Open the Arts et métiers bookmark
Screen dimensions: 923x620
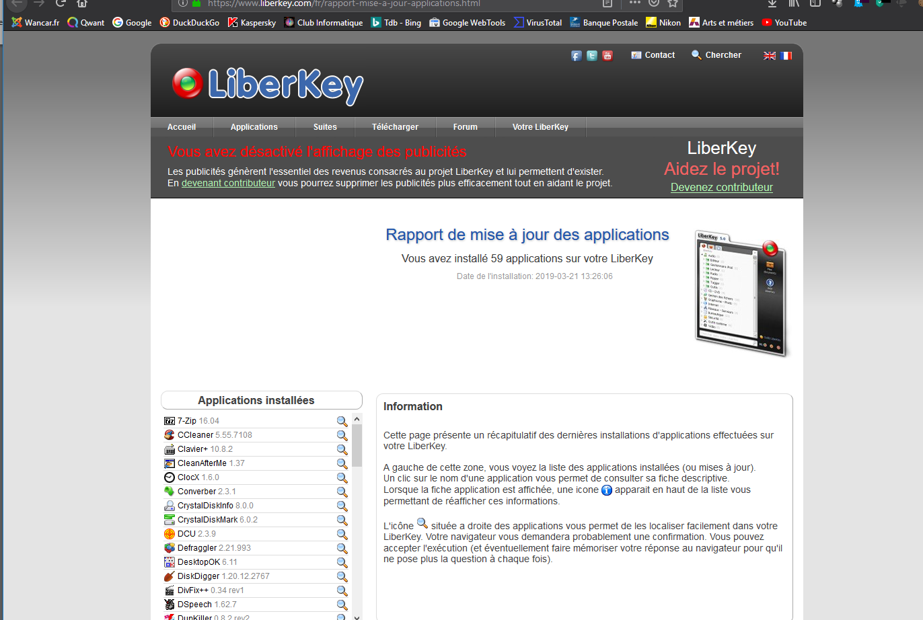click(x=721, y=22)
